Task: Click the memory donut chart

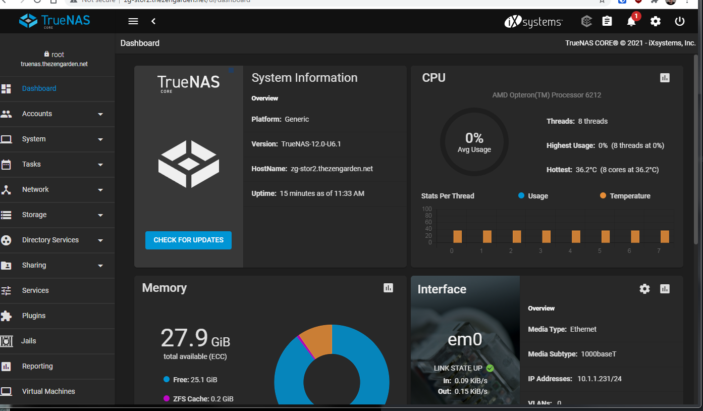Action: 332,365
